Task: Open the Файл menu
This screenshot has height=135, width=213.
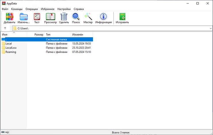Action: 5,9
